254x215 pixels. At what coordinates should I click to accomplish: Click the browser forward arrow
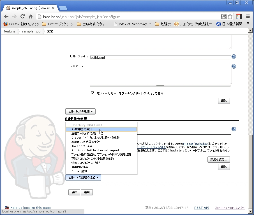coord(14,17)
